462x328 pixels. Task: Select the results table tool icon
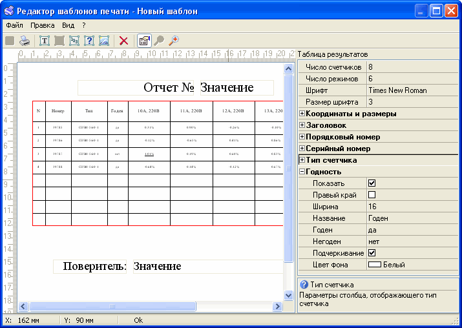coord(59,40)
